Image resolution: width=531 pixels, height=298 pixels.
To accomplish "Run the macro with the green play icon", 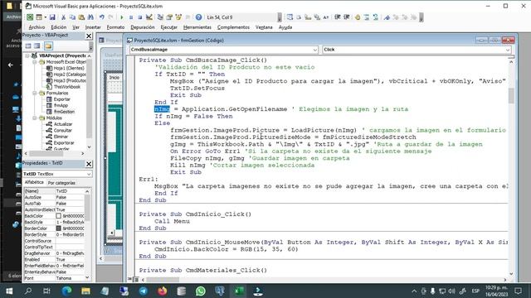I will pyautogui.click(x=122, y=17).
